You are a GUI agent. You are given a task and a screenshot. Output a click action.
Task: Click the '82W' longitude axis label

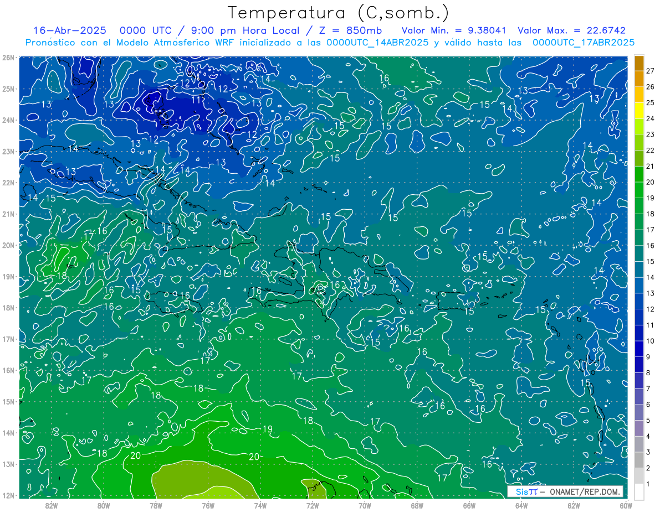52,505
